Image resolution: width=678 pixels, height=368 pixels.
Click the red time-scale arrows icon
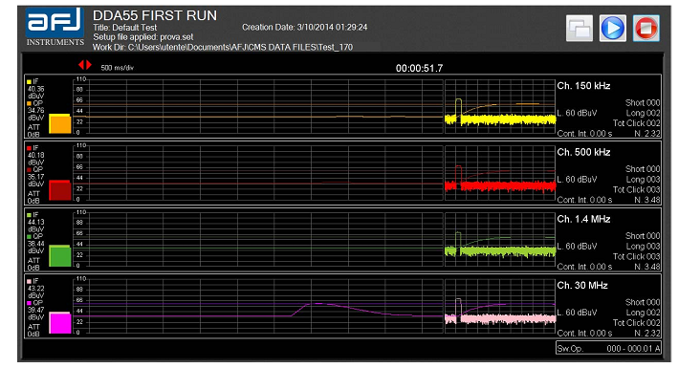pyautogui.click(x=85, y=65)
